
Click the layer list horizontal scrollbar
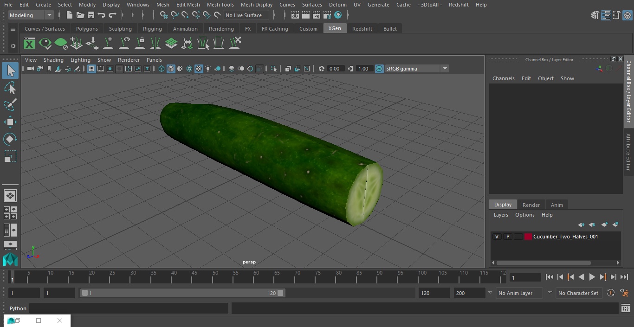544,263
